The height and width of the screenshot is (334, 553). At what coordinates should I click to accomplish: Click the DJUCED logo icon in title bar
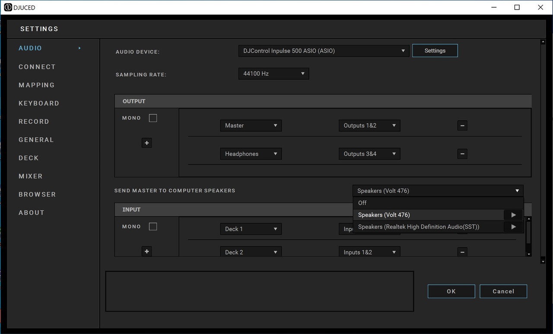tap(8, 7)
